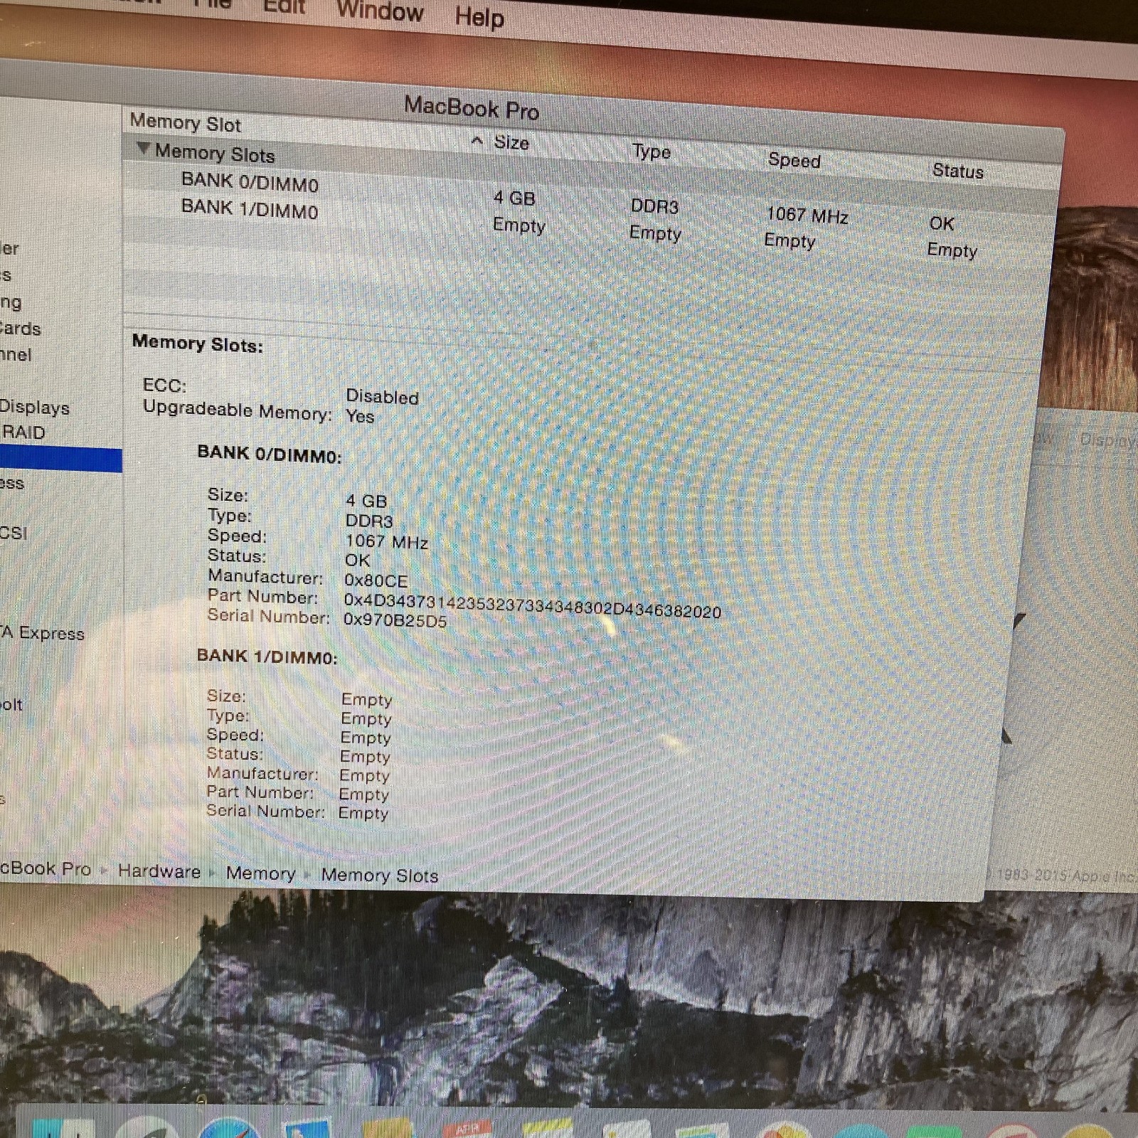Select the RAID item in sidebar
This screenshot has height=1138, width=1138.
coord(23,432)
